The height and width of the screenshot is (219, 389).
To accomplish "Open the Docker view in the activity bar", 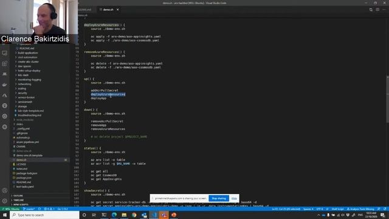I will pyautogui.click(x=4, y=85).
